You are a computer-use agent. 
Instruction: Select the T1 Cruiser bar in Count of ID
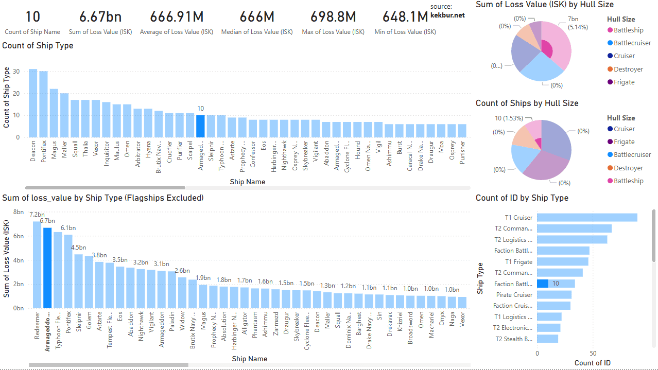tap(587, 218)
